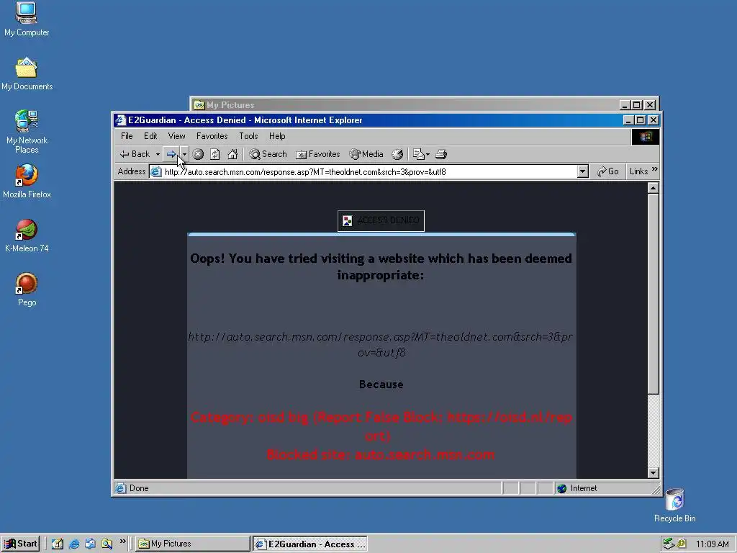Open the Search toolbar button
This screenshot has height=553, width=737.
[x=268, y=154]
